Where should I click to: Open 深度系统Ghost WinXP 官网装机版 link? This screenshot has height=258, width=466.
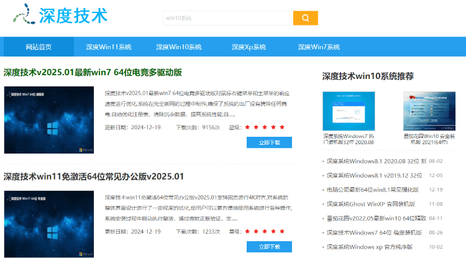(370, 204)
